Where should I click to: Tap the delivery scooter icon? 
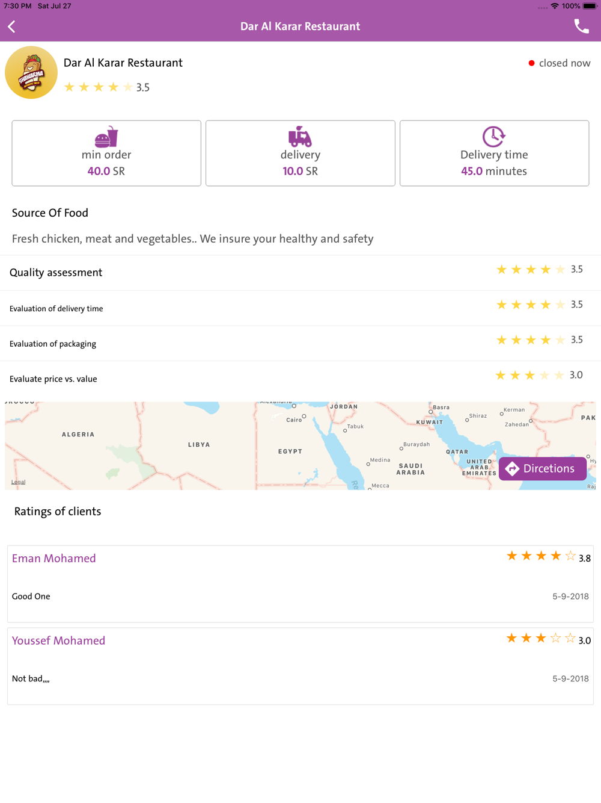coord(300,137)
